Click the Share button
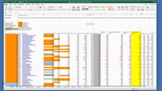The height and width of the screenshot is (91, 162). point(145,5)
